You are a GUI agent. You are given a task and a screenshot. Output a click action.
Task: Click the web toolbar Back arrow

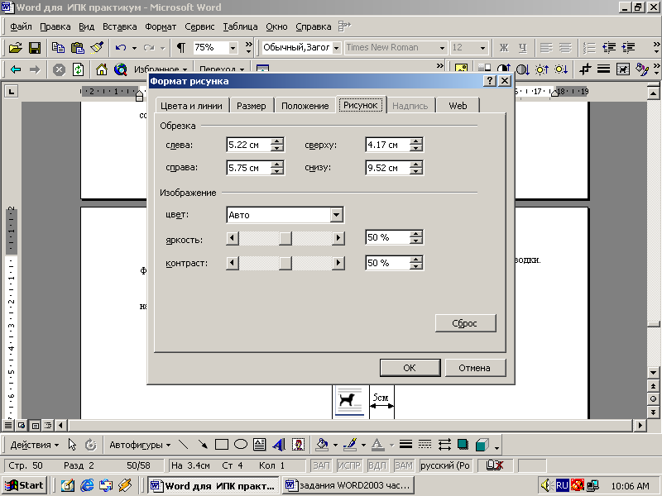tap(16, 69)
